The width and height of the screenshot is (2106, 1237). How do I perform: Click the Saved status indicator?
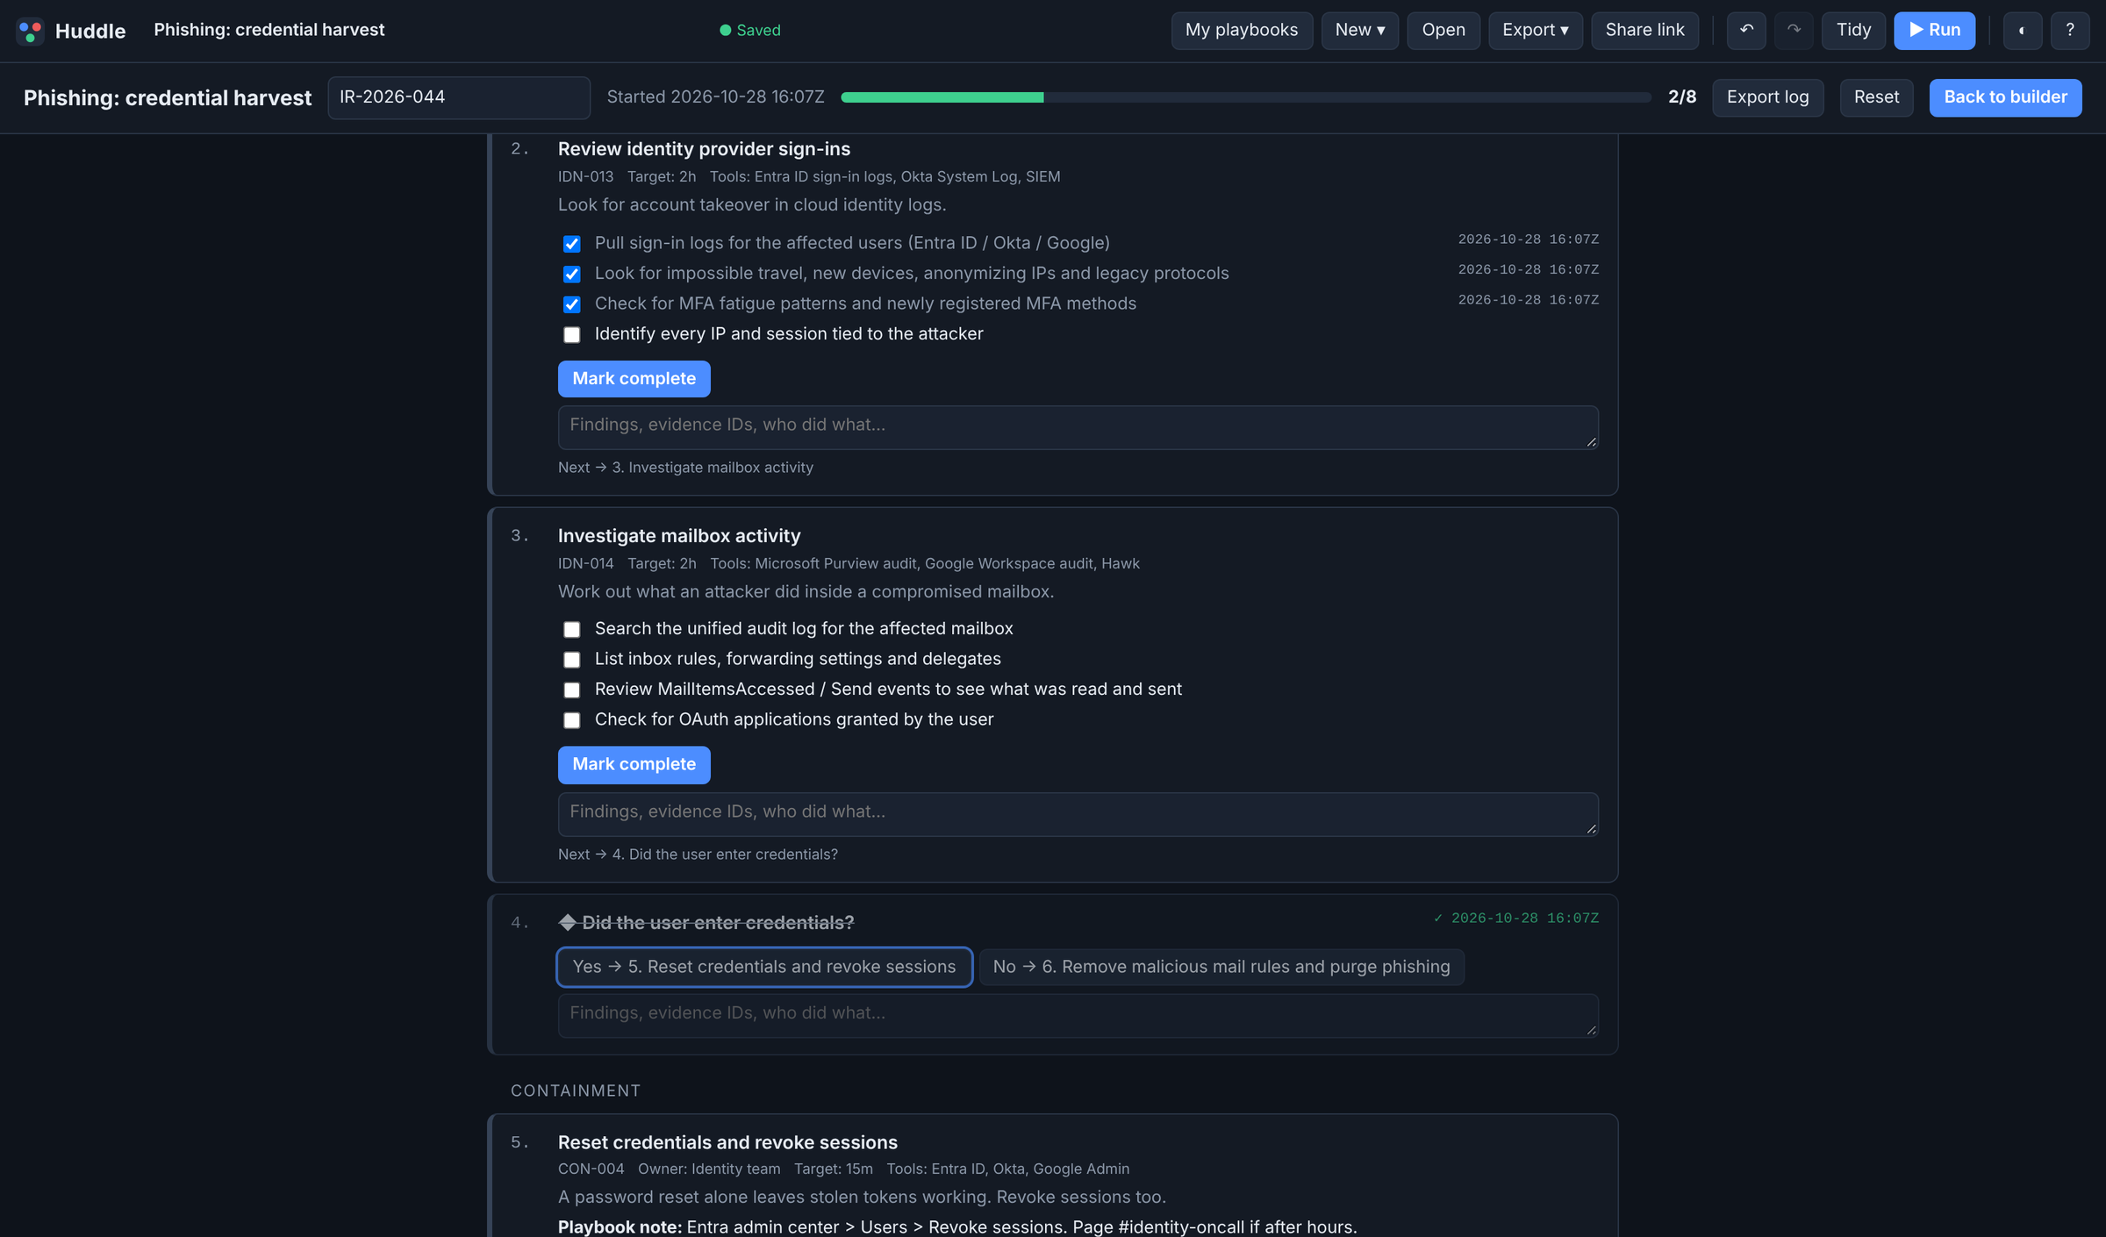click(x=749, y=31)
